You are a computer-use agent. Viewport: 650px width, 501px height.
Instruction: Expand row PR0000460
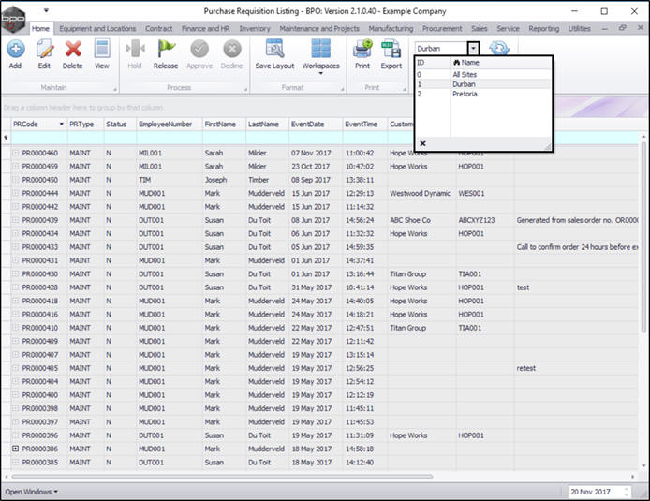15,153
